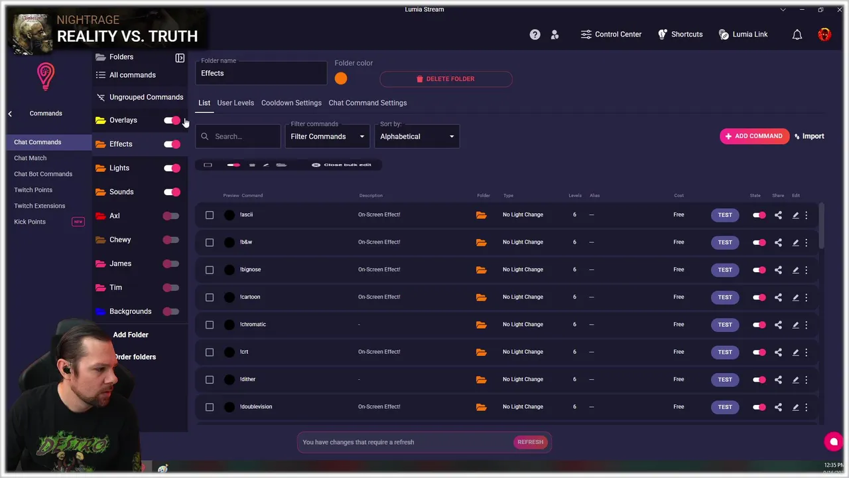849x478 pixels.
Task: Share the !doublevision command
Action: (778, 407)
